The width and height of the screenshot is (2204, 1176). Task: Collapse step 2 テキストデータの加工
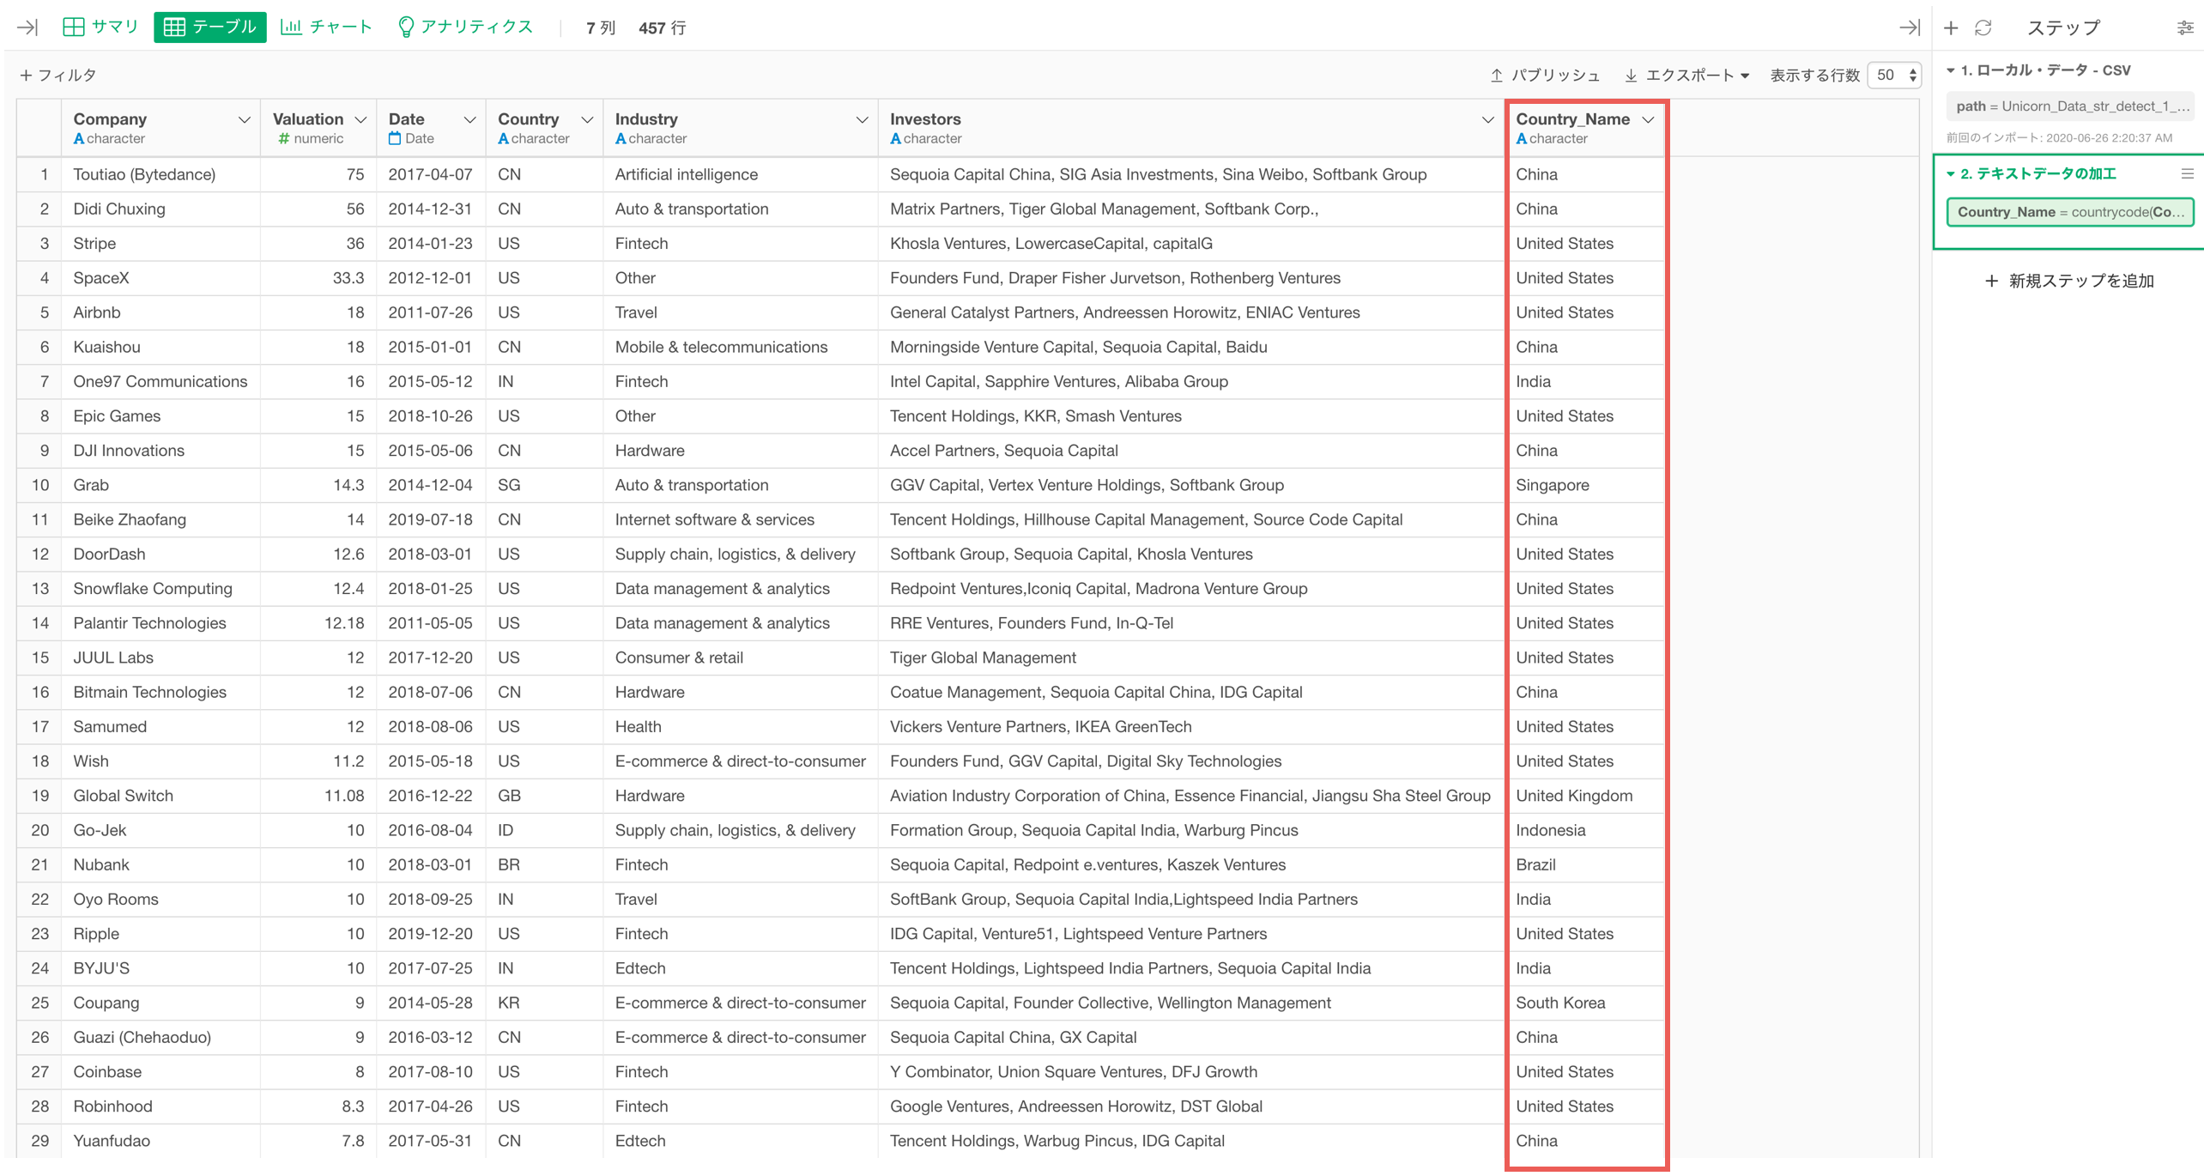pos(1951,173)
